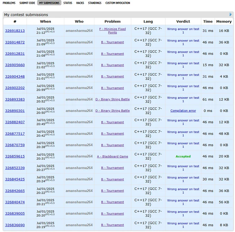The height and width of the screenshot is (232, 235).
Task: Click the Memory column header
Action: click(224, 21)
